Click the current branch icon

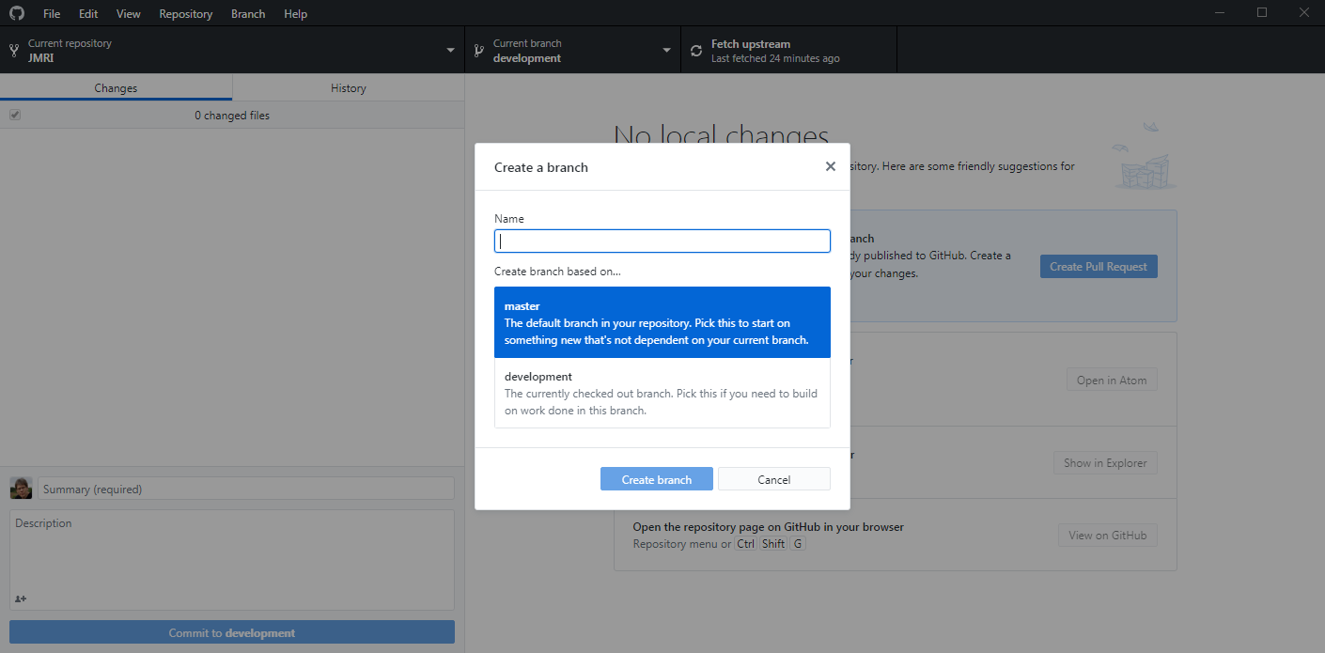tap(478, 51)
